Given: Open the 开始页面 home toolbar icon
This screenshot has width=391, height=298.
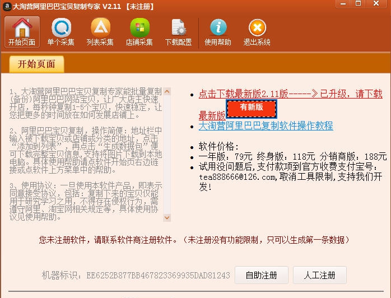Looking at the screenshot, I should 22,32.
